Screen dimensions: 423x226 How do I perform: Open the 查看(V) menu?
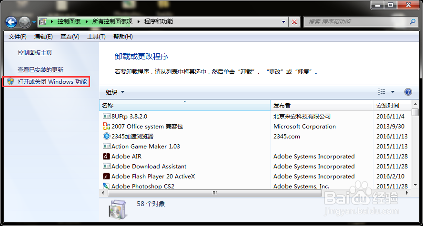(70, 36)
